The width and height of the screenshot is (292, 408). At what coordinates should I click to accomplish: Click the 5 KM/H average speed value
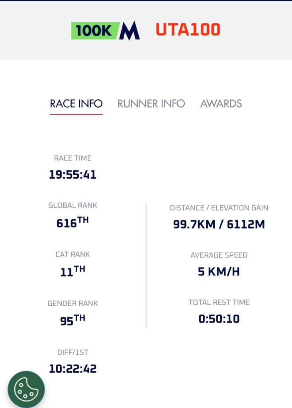click(x=219, y=272)
